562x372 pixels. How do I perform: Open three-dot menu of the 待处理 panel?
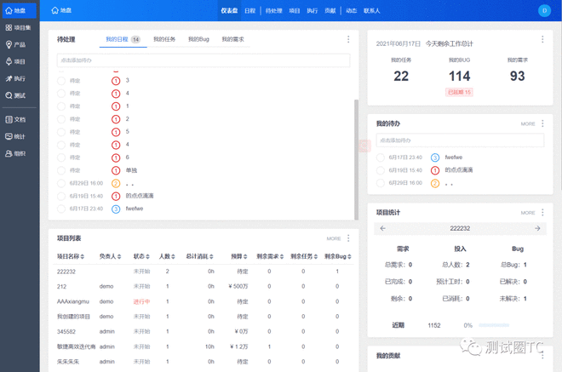[x=348, y=39]
